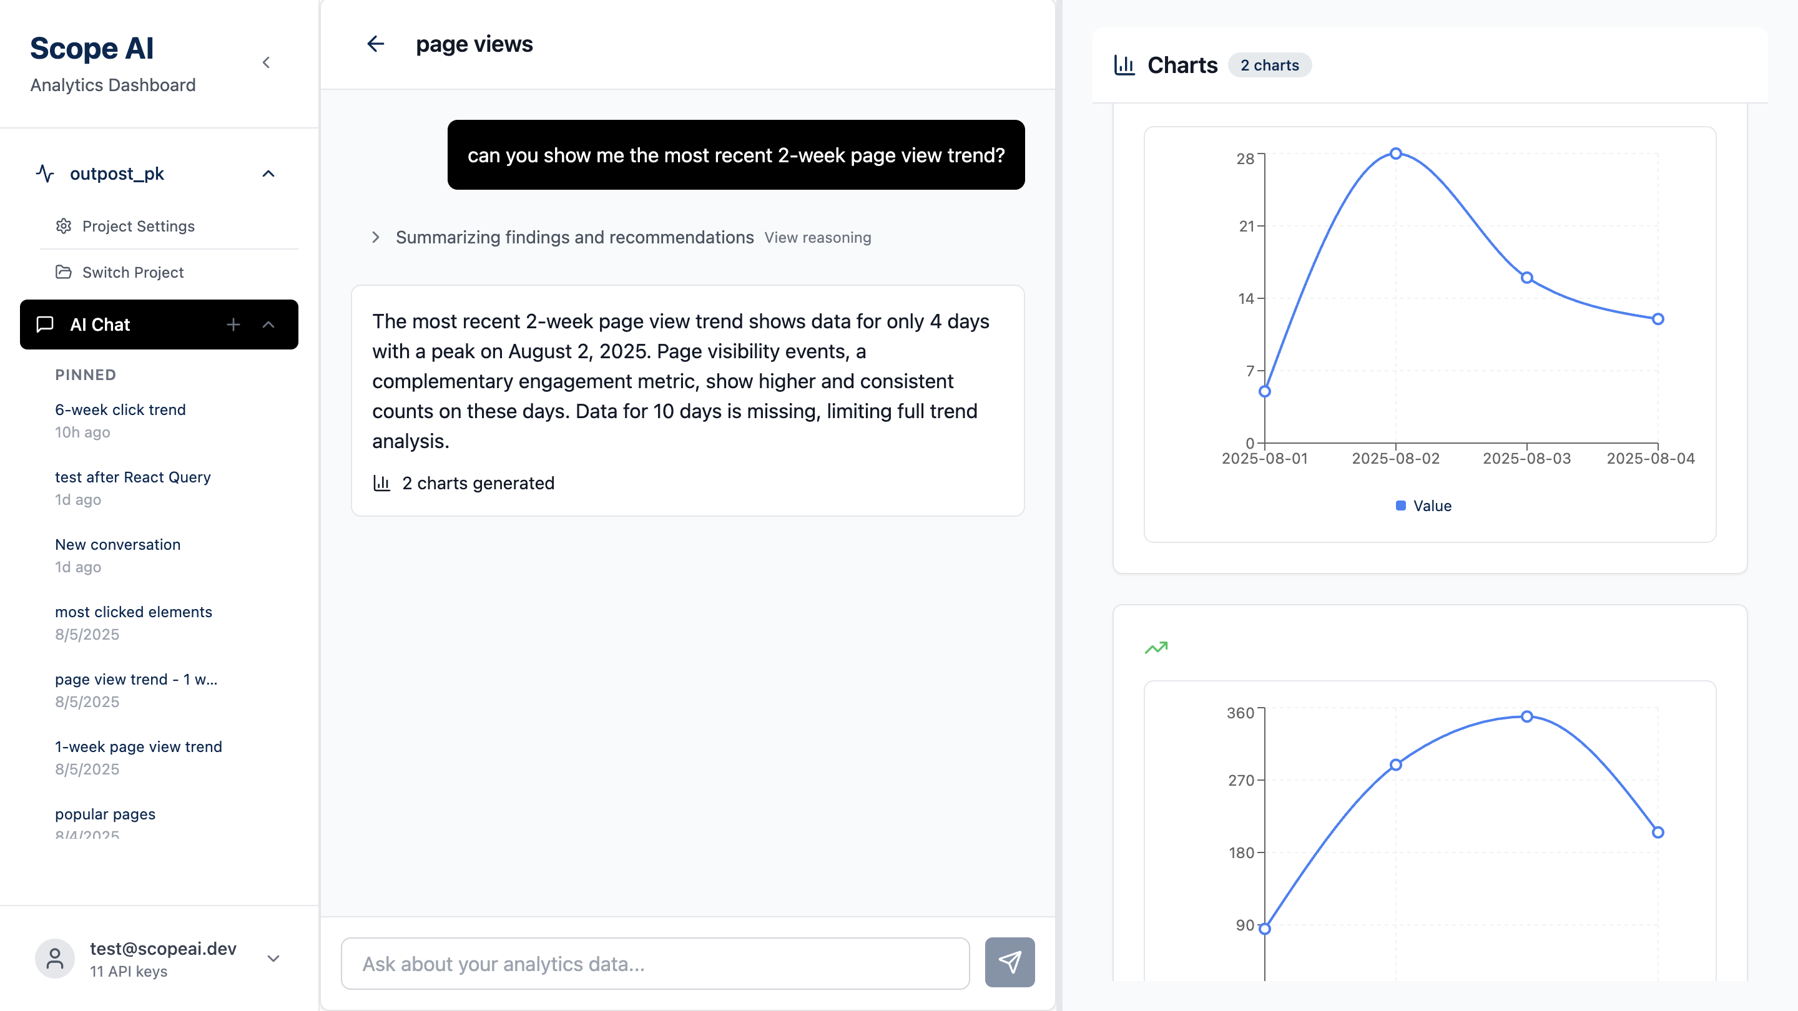Click the blue Value legend swatch
1798x1011 pixels.
coord(1400,506)
